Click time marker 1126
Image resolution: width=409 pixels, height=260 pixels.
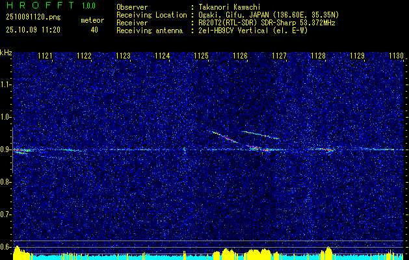240,55
